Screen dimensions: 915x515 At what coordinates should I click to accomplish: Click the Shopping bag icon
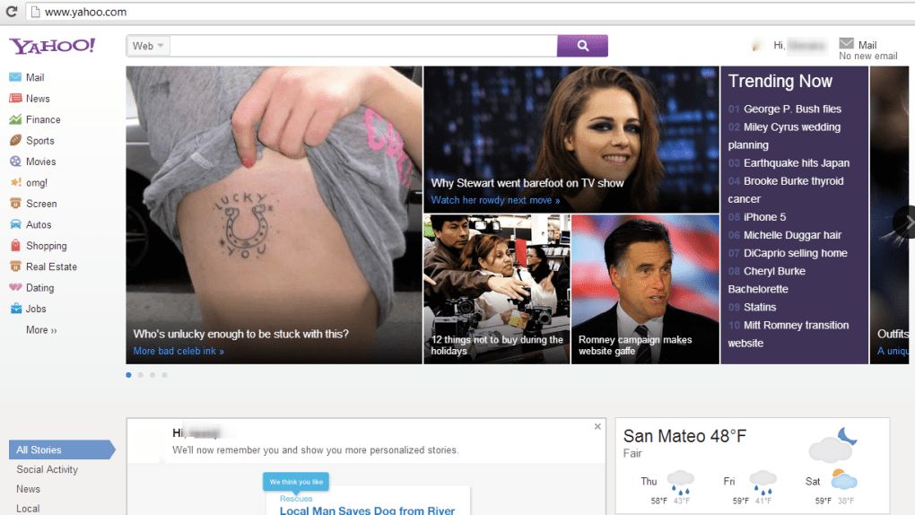pyautogui.click(x=15, y=245)
